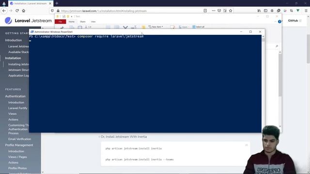
Task: Open the Open dropdown in Explorer ribbon
Action: (184, 27)
